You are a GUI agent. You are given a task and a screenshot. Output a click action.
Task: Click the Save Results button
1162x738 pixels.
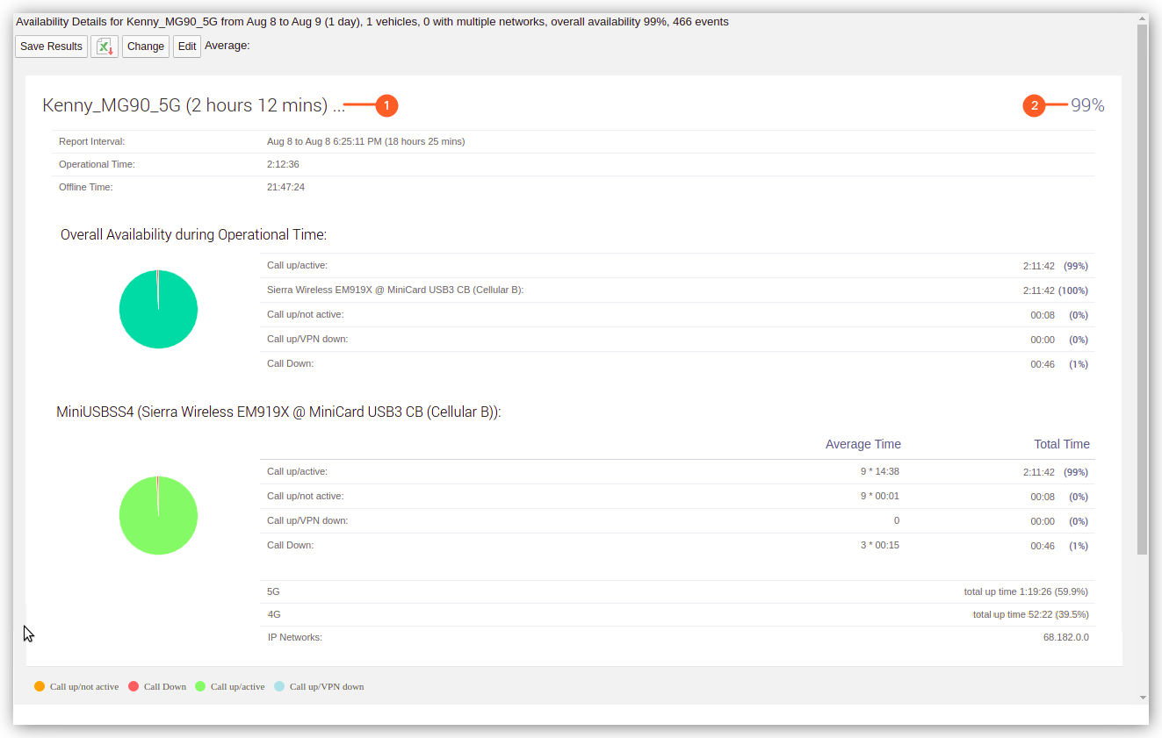pyautogui.click(x=51, y=47)
